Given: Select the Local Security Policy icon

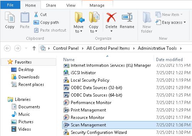Looking at the screenshot, I should [x=66, y=80].
